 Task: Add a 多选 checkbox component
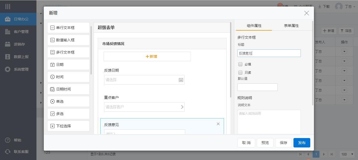68,114
